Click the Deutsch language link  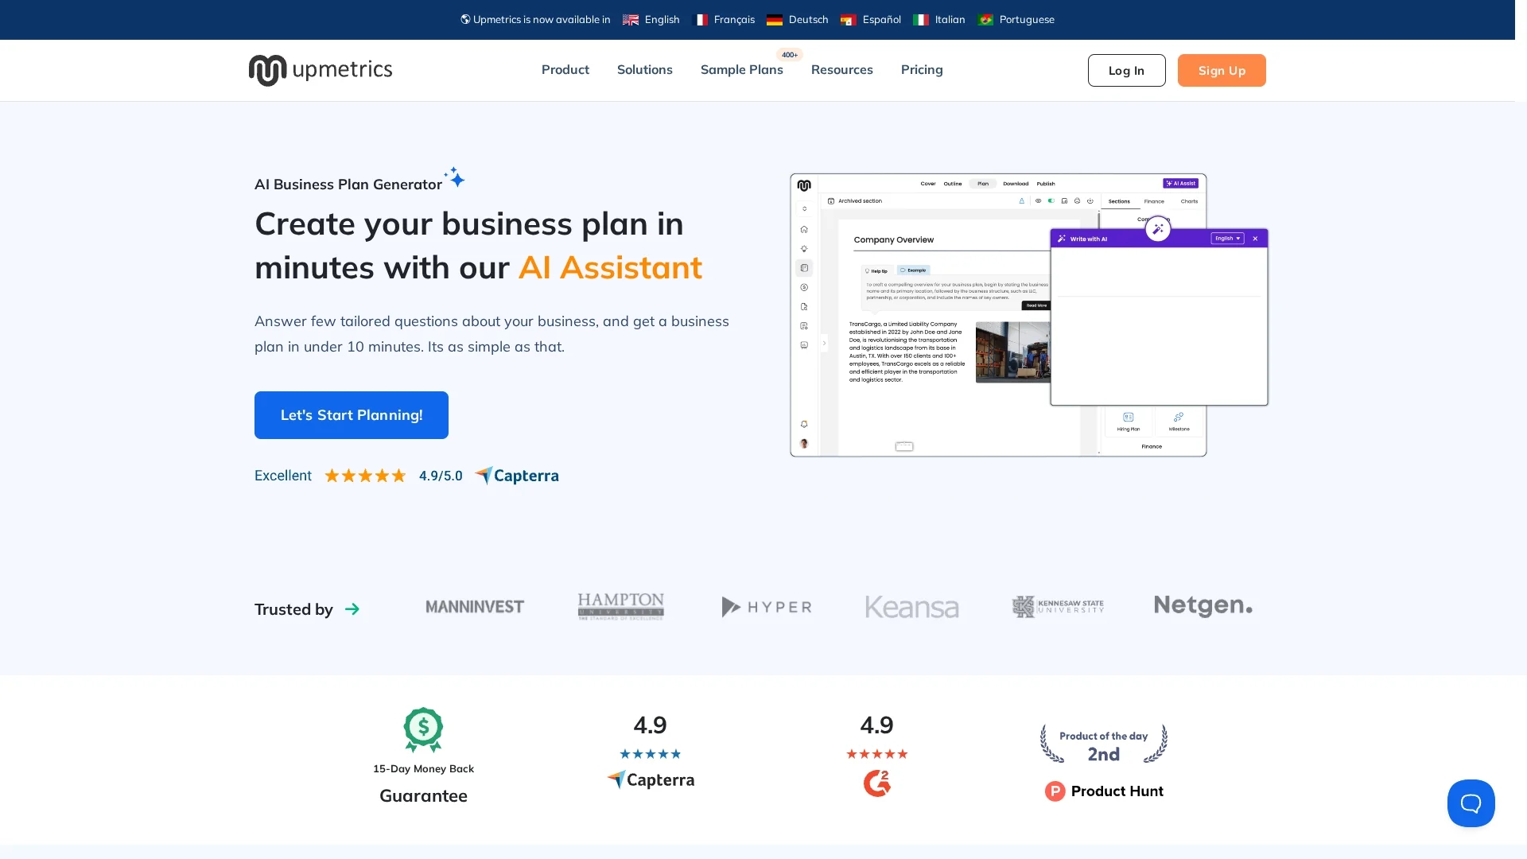coord(808,20)
